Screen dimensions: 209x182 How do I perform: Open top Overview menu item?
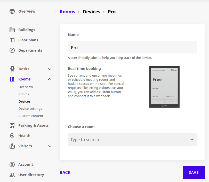[x=27, y=11]
